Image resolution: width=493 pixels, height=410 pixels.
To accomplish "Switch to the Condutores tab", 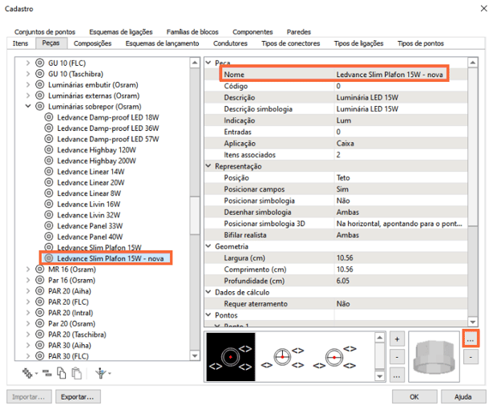I will click(231, 43).
